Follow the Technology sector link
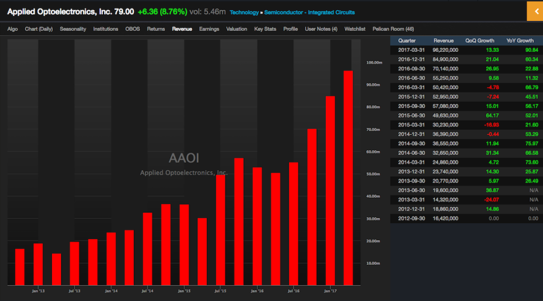The width and height of the screenshot is (543, 301). tap(244, 13)
